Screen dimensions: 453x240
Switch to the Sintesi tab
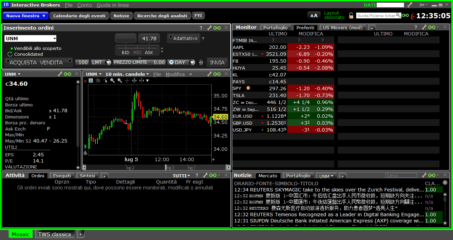(87, 176)
